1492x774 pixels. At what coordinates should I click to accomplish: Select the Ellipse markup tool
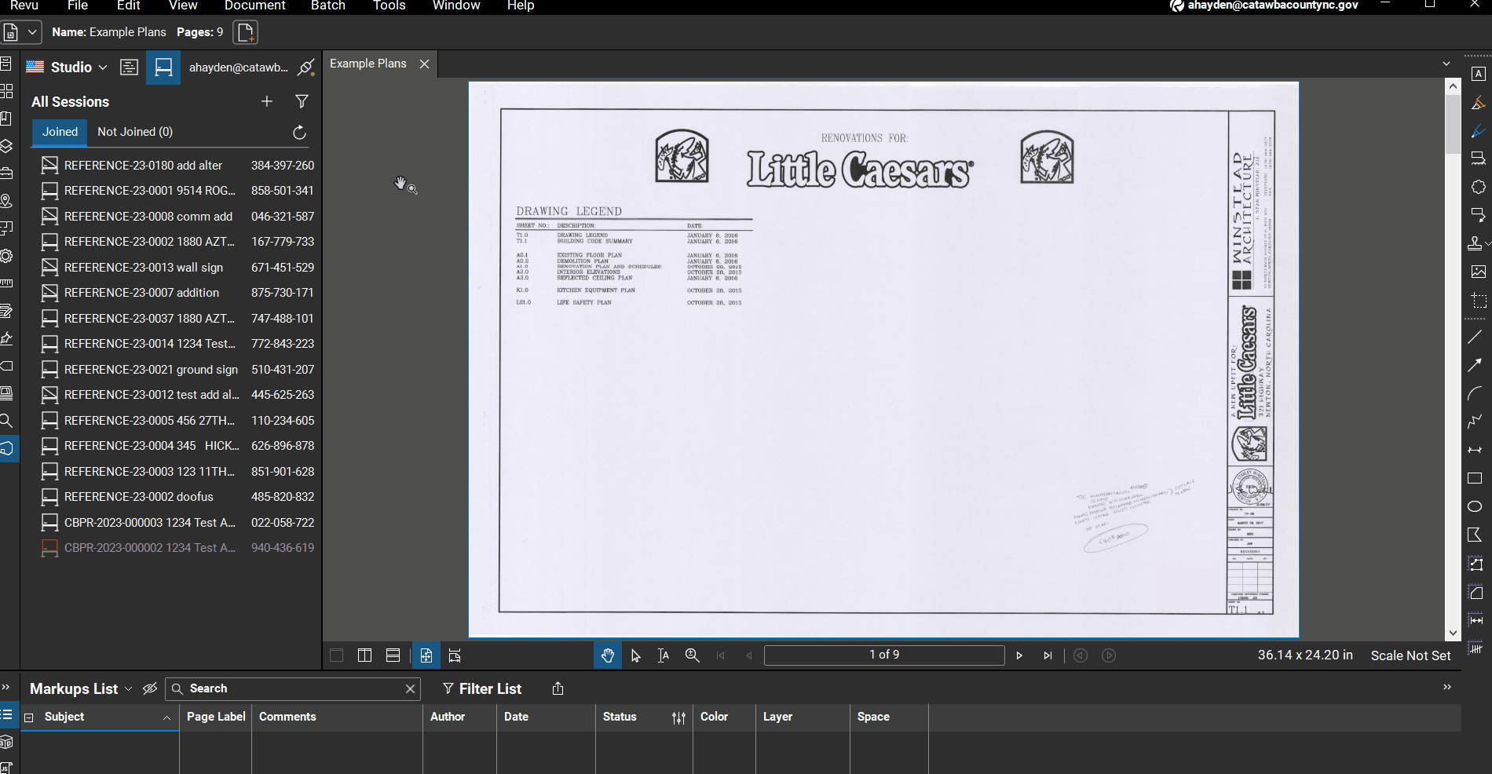1475,506
